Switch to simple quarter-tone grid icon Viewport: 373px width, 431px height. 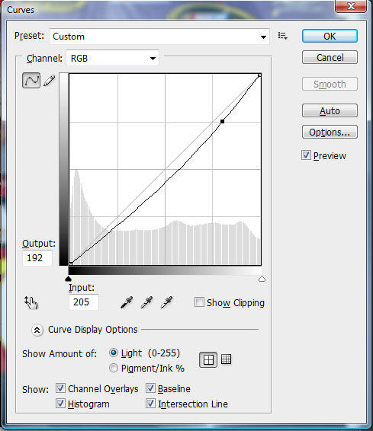tap(208, 360)
